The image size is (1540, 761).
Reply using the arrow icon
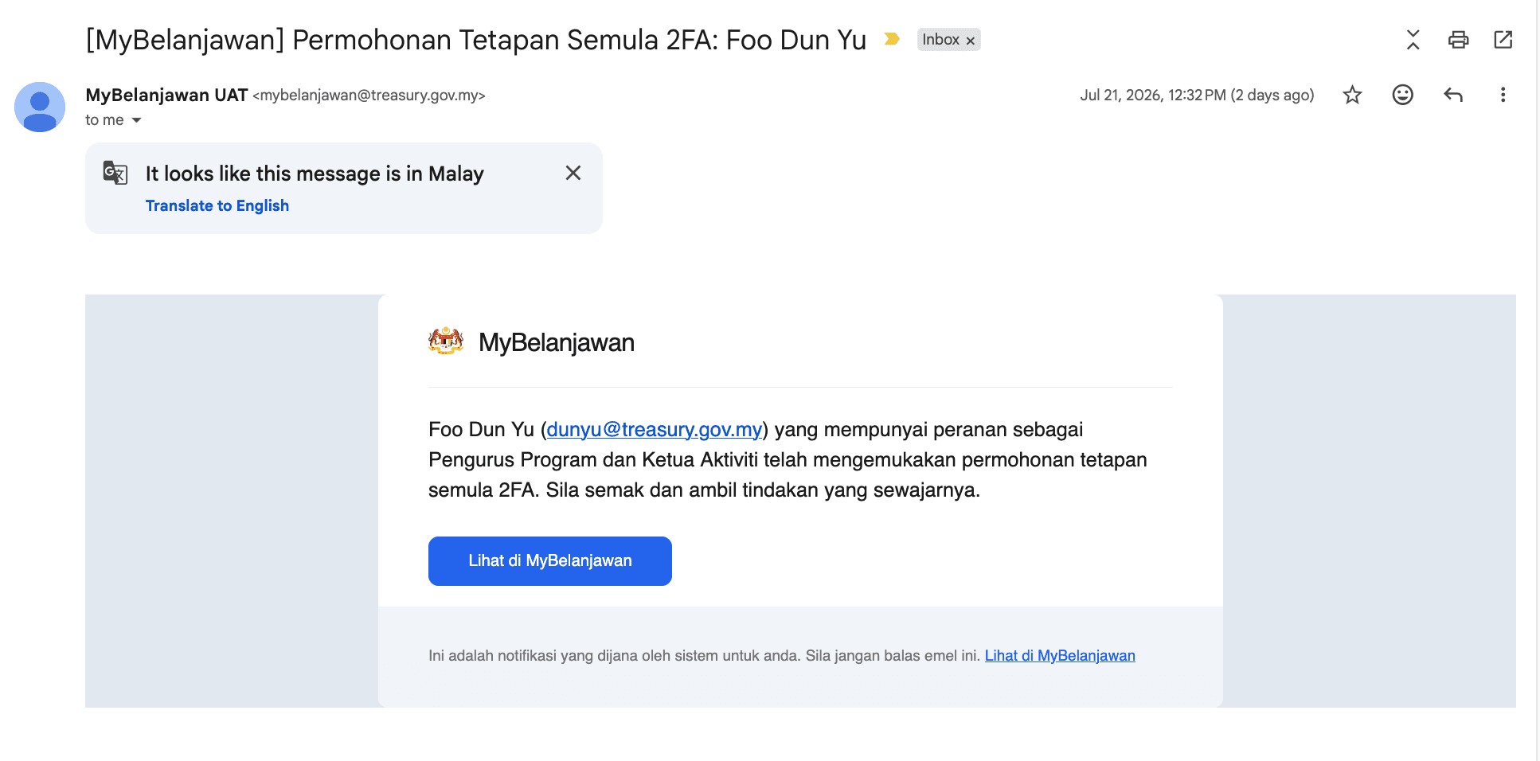pyautogui.click(x=1453, y=95)
